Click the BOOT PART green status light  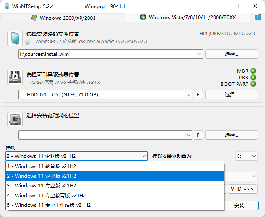tap(253, 84)
